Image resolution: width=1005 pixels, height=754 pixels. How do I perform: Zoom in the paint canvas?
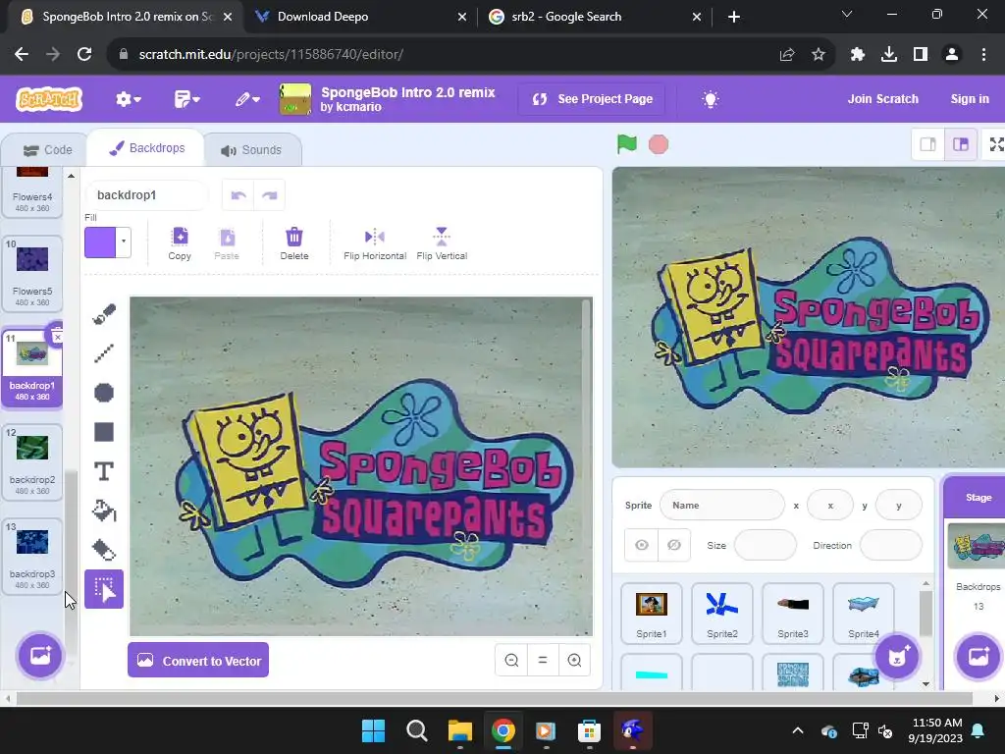tap(574, 661)
